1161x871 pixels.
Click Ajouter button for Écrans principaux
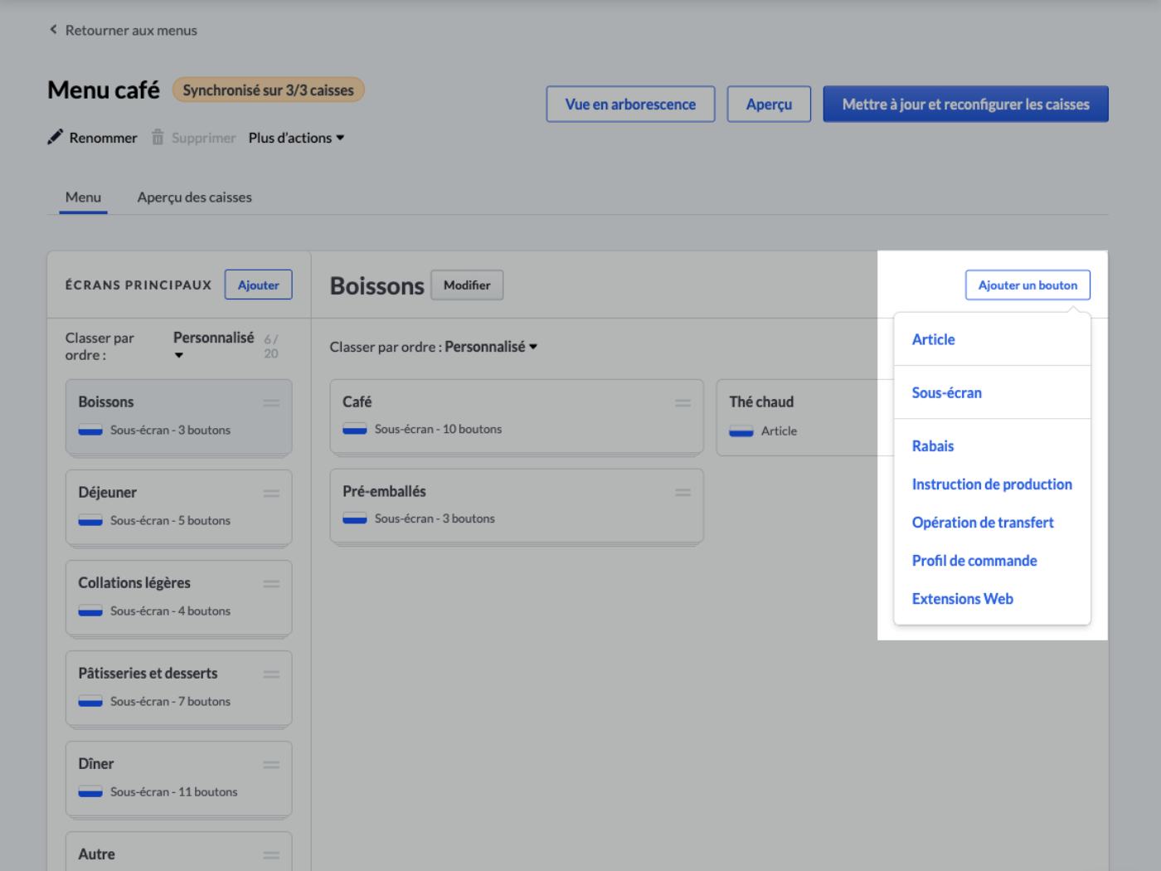click(x=259, y=285)
